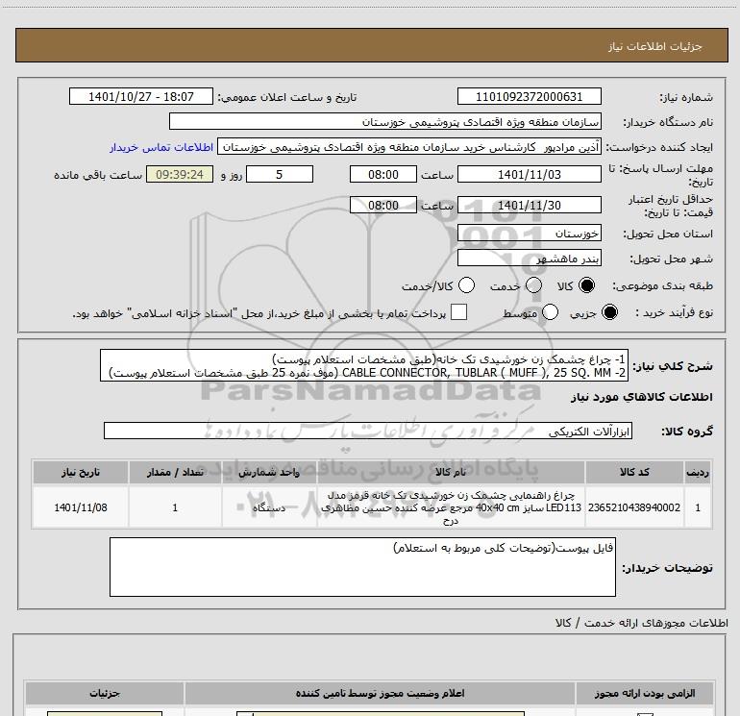
Task: Click the price validity date 1401/11/30
Action: point(529,205)
